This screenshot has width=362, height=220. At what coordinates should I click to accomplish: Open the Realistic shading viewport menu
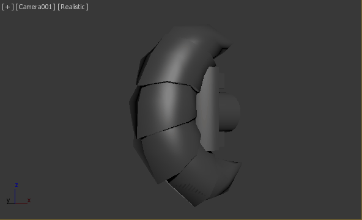73,7
